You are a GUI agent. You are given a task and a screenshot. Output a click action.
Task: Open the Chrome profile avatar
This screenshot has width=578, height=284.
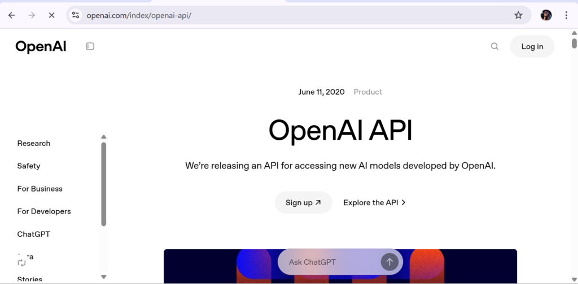click(546, 15)
